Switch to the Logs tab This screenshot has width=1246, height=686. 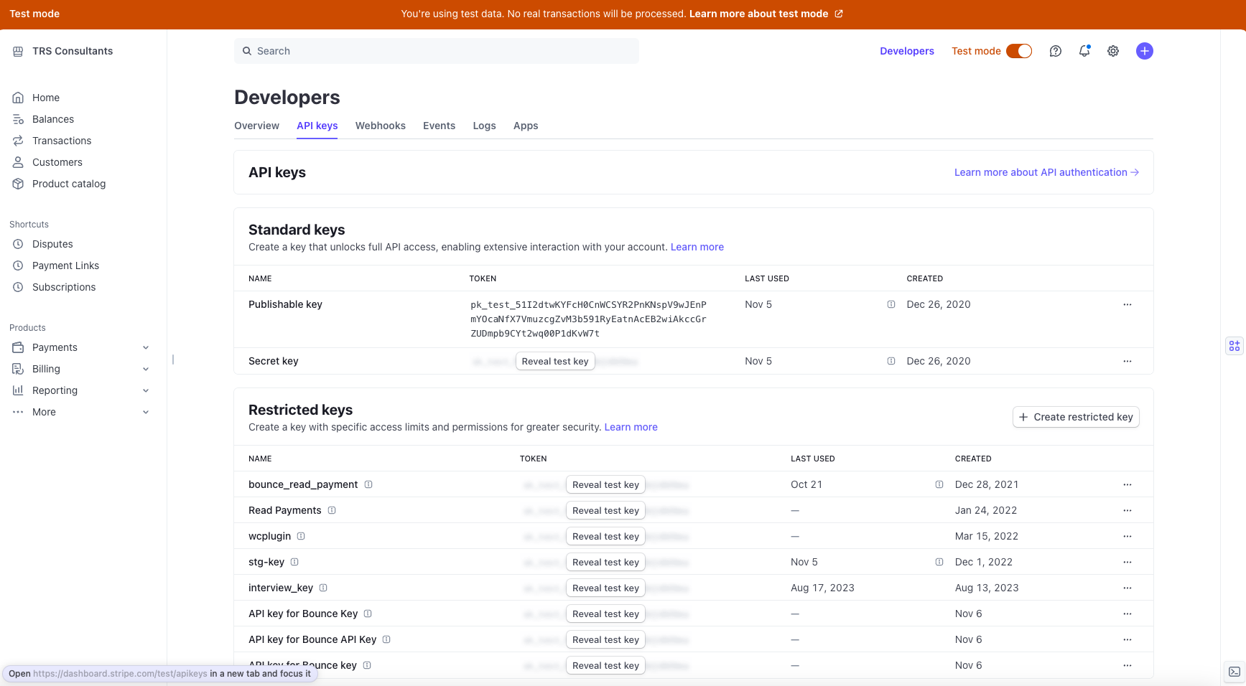coord(484,126)
